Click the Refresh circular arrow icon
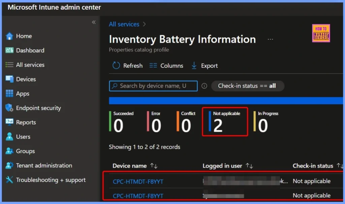This screenshot has height=204, width=345. pos(116,65)
